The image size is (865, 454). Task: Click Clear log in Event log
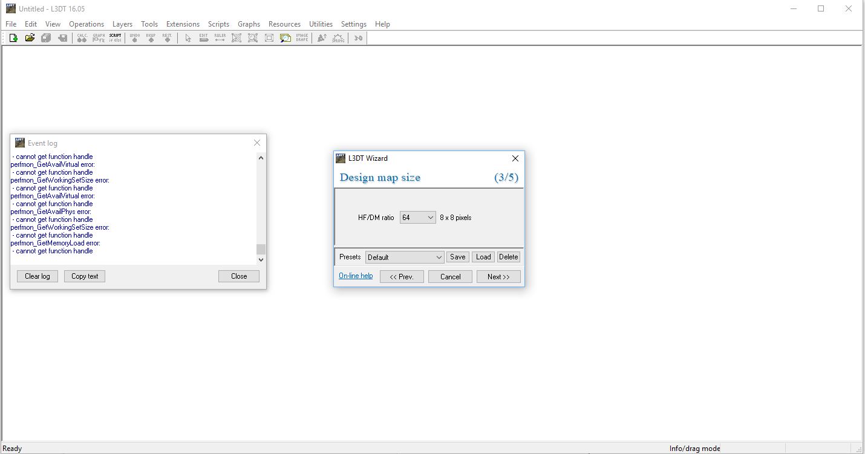tap(38, 276)
